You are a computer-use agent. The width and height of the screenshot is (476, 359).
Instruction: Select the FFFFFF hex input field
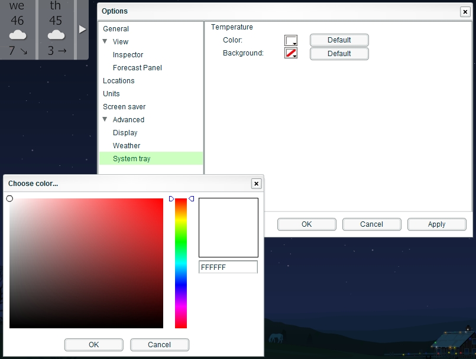click(228, 267)
